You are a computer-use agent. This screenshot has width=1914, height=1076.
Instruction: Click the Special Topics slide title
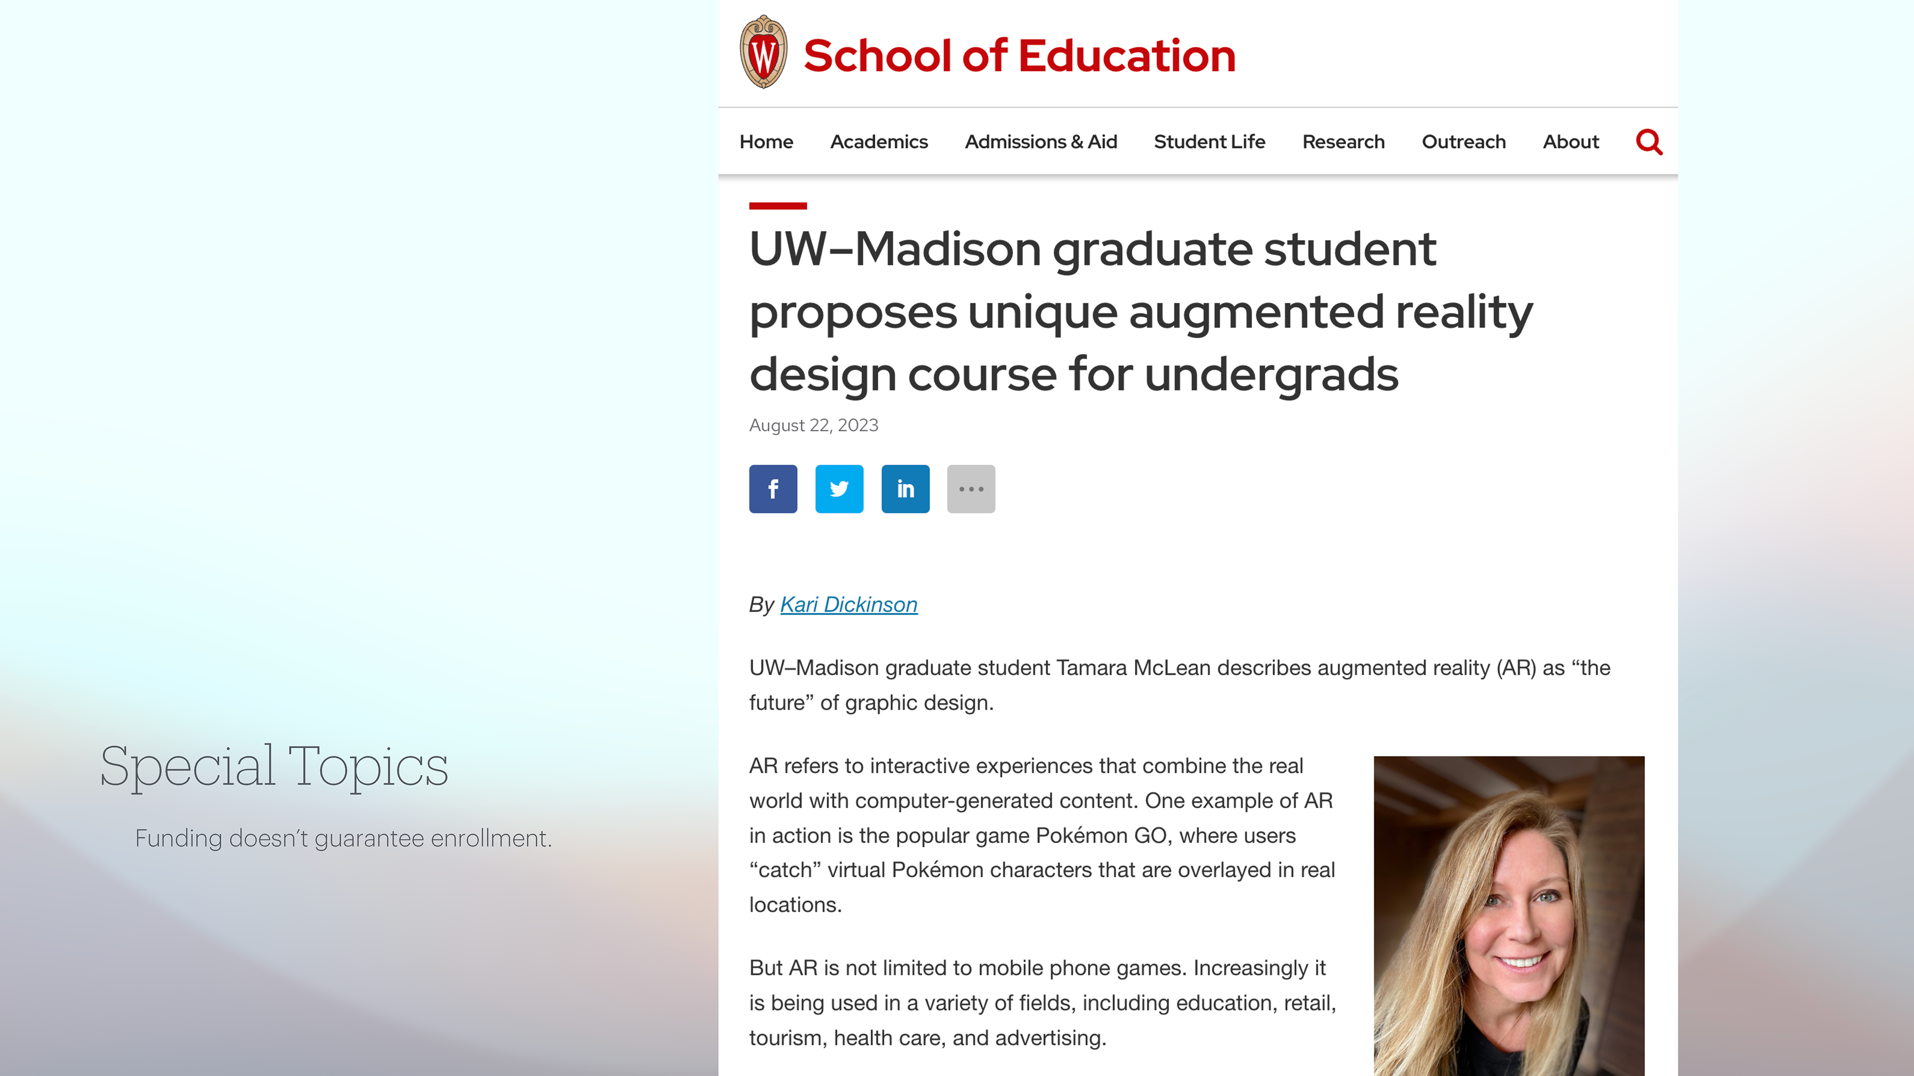click(x=274, y=766)
